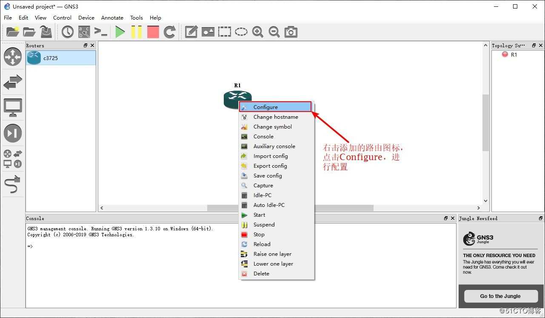Choose Delete from the context menu
The width and height of the screenshot is (545, 318).
[276, 273]
